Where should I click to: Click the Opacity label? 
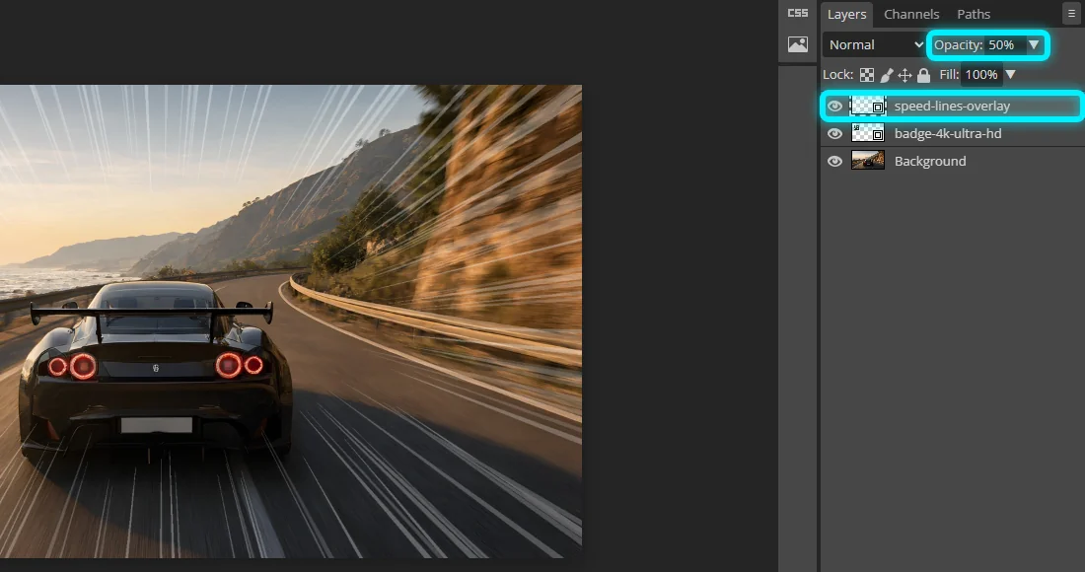[x=958, y=45]
